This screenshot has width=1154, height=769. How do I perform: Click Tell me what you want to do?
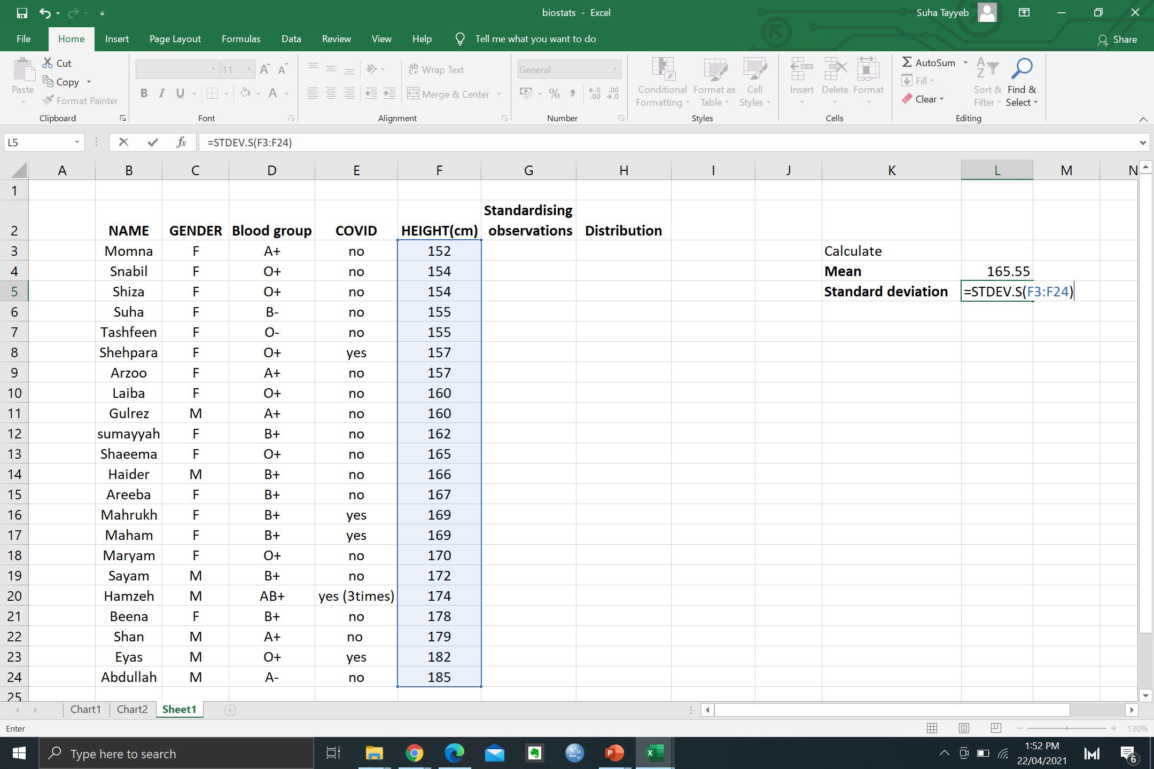(535, 39)
